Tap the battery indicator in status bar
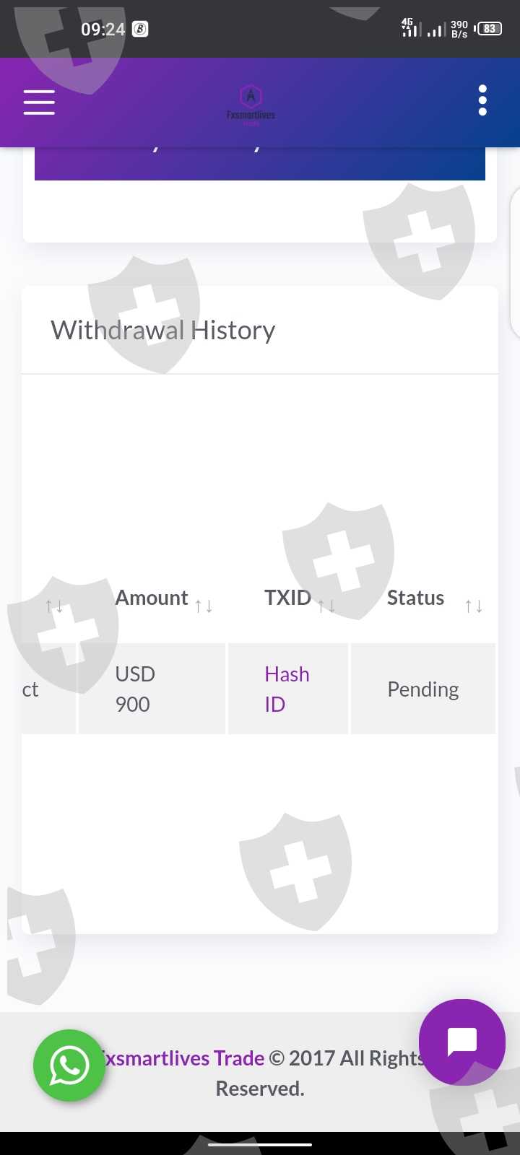This screenshot has height=1155, width=520. click(x=489, y=29)
